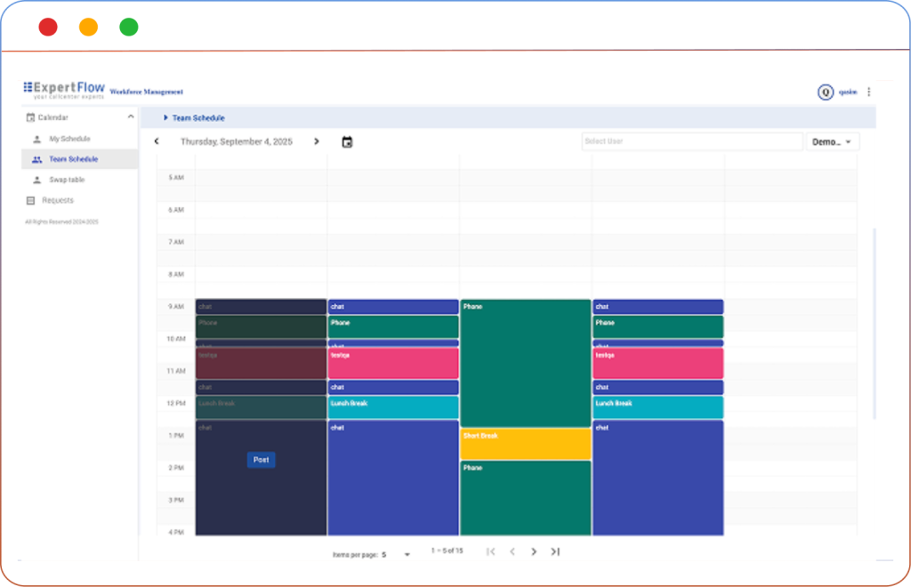This screenshot has width=911, height=587.
Task: Expand the Team Schedule header triangle
Action: click(165, 117)
